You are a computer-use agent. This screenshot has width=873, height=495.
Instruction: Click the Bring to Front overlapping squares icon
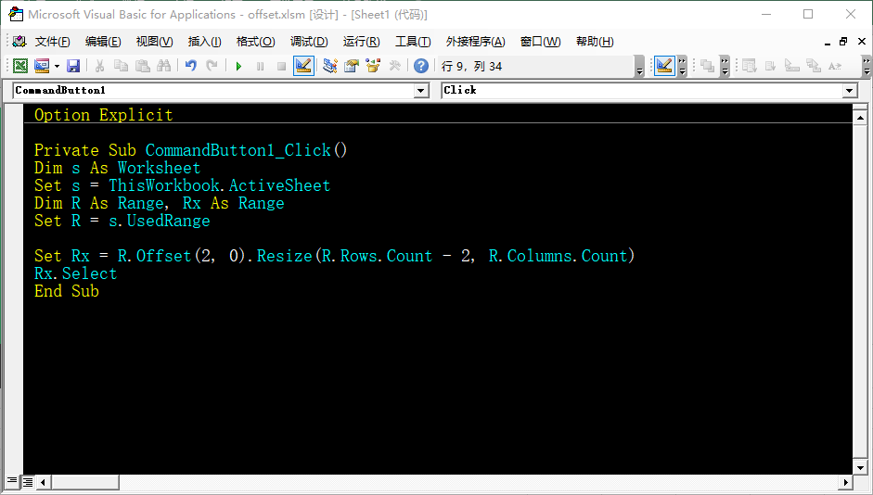[x=708, y=66]
